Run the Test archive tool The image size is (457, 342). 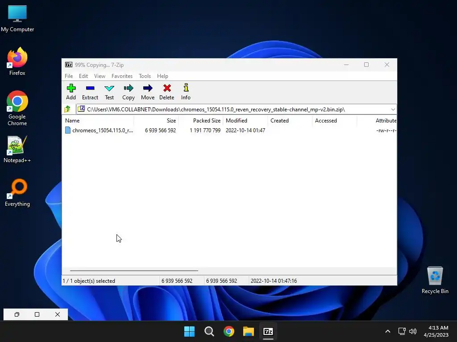109,89
